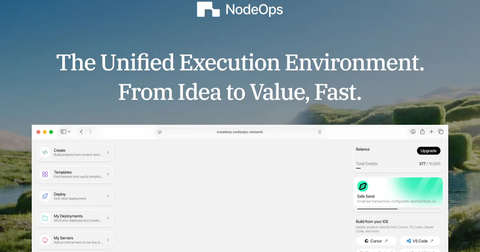Close the browser window with red button
Screen dimensions: 480x252
coord(38,132)
